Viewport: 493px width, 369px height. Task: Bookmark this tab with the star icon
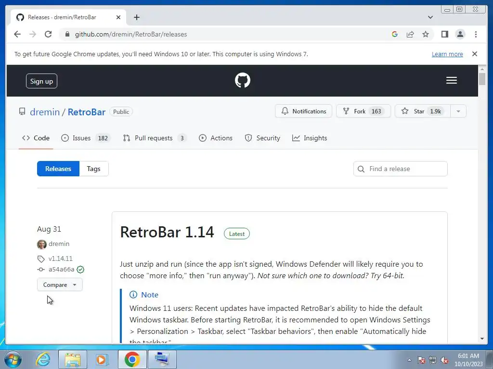click(426, 34)
